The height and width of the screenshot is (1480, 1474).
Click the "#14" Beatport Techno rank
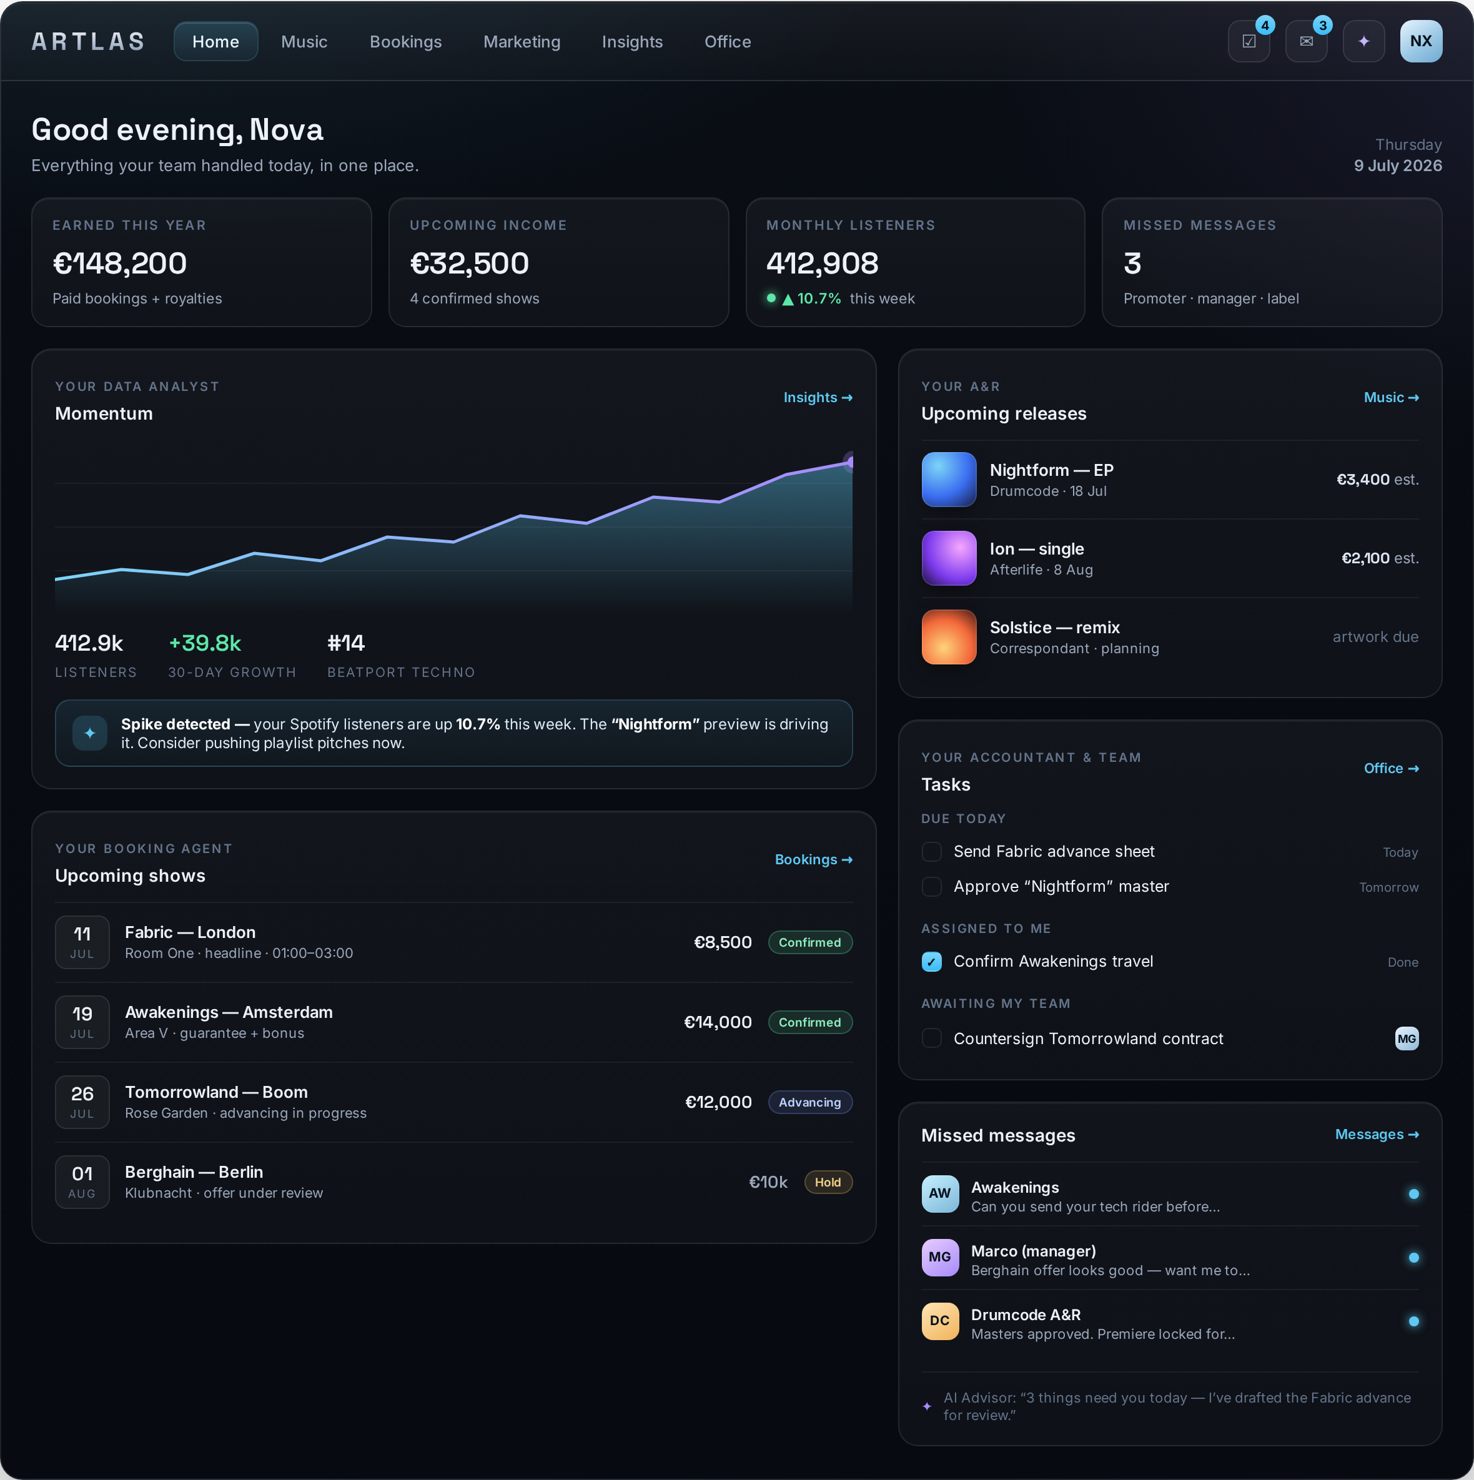(x=345, y=643)
